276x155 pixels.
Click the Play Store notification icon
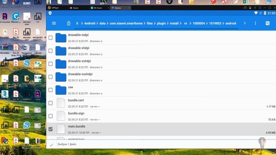50,13
